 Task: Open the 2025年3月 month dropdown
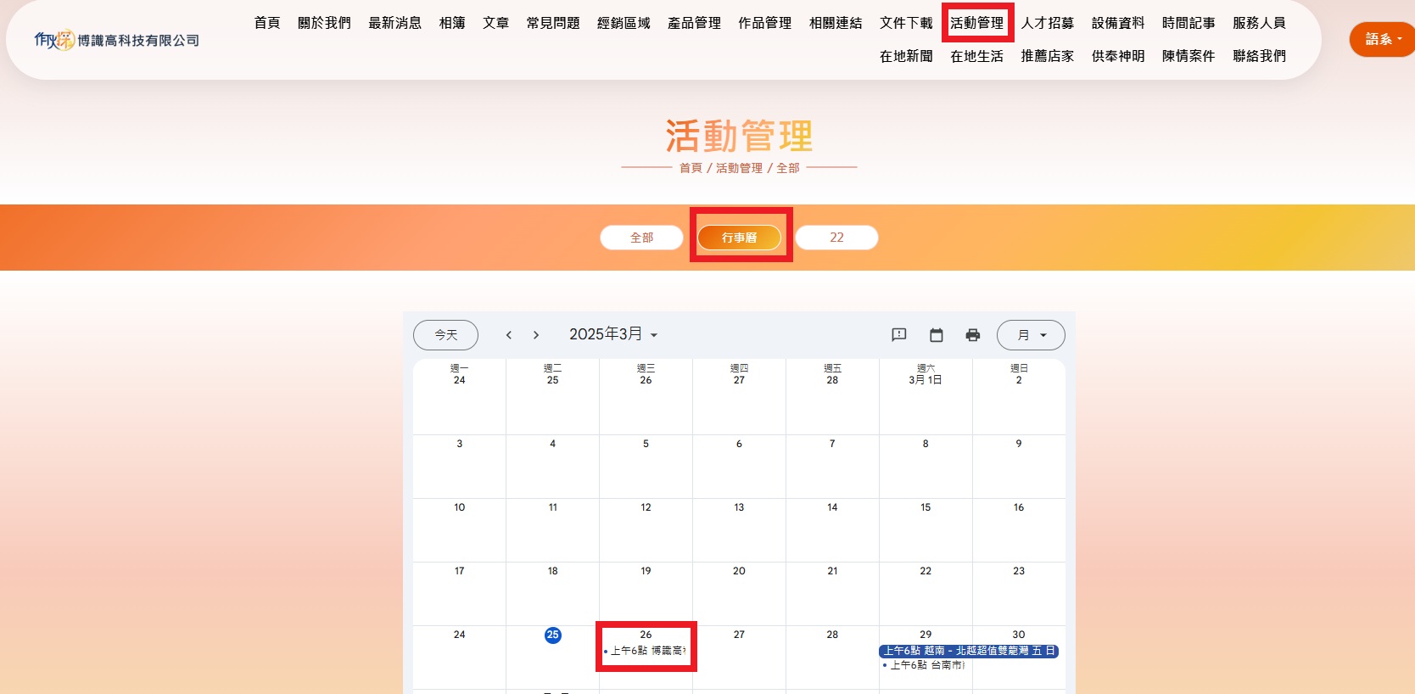(x=613, y=334)
